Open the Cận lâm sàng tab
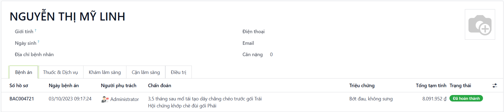504x112 pixels. pos(146,72)
